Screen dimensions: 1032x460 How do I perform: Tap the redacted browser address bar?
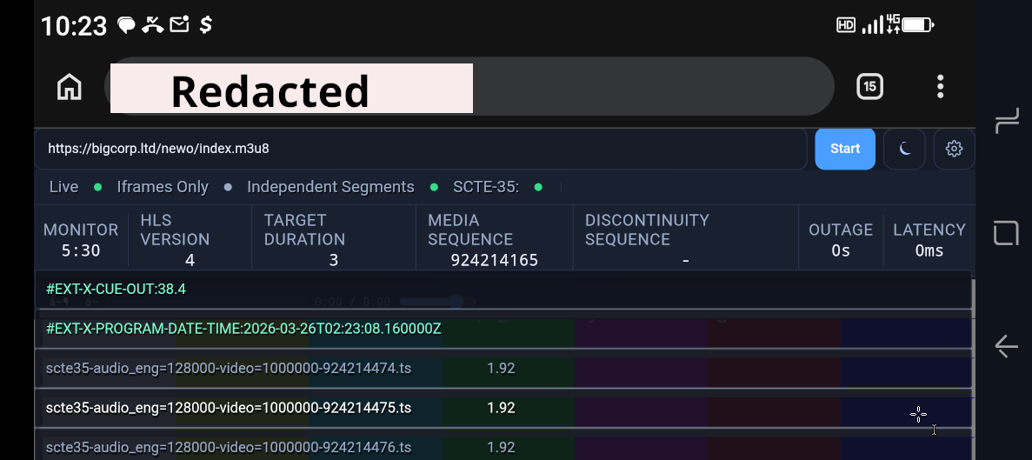(x=469, y=87)
